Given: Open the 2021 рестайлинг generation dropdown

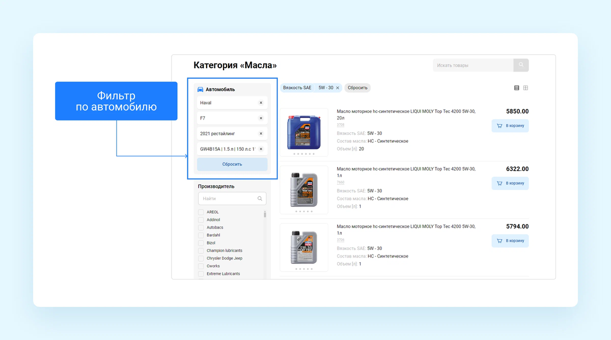Looking at the screenshot, I should [x=232, y=134].
